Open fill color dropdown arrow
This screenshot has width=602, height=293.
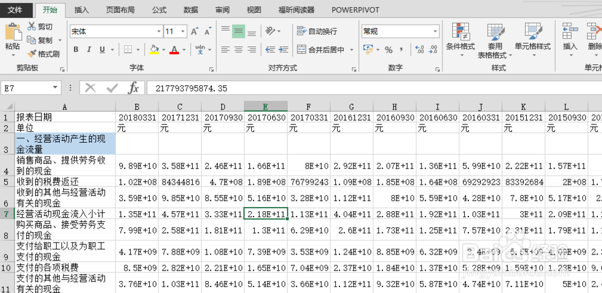point(164,50)
